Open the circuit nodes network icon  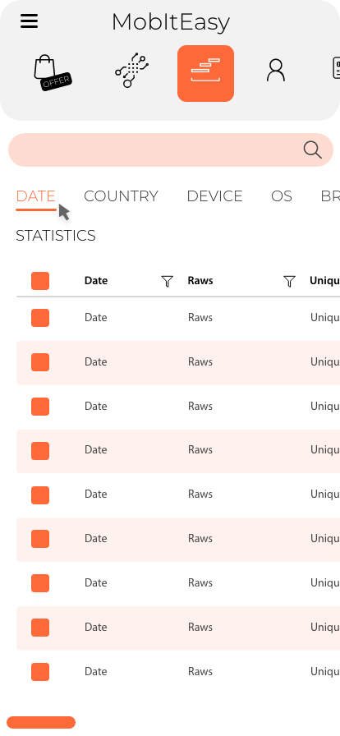coord(132,71)
